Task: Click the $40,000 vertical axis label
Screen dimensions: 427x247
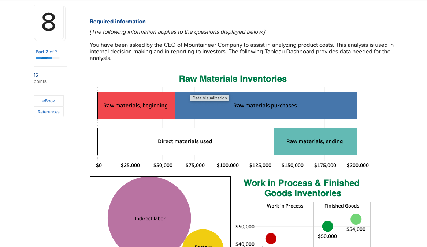Action: pos(245,244)
